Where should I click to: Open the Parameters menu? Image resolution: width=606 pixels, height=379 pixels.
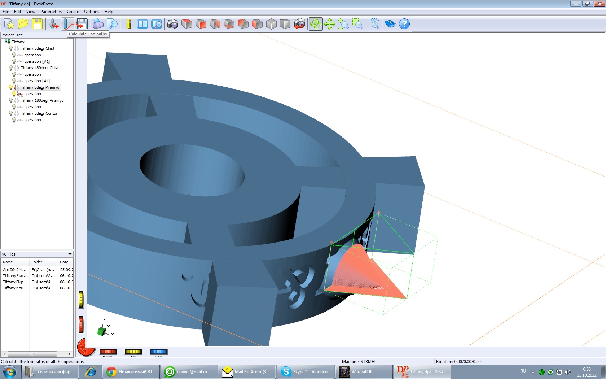point(51,12)
